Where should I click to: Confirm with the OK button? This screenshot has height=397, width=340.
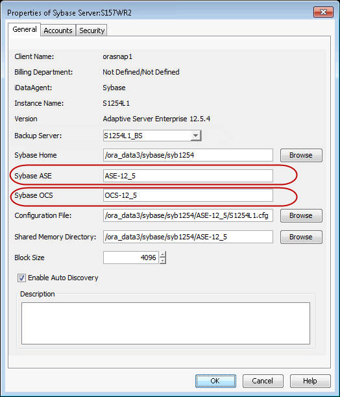(215, 381)
